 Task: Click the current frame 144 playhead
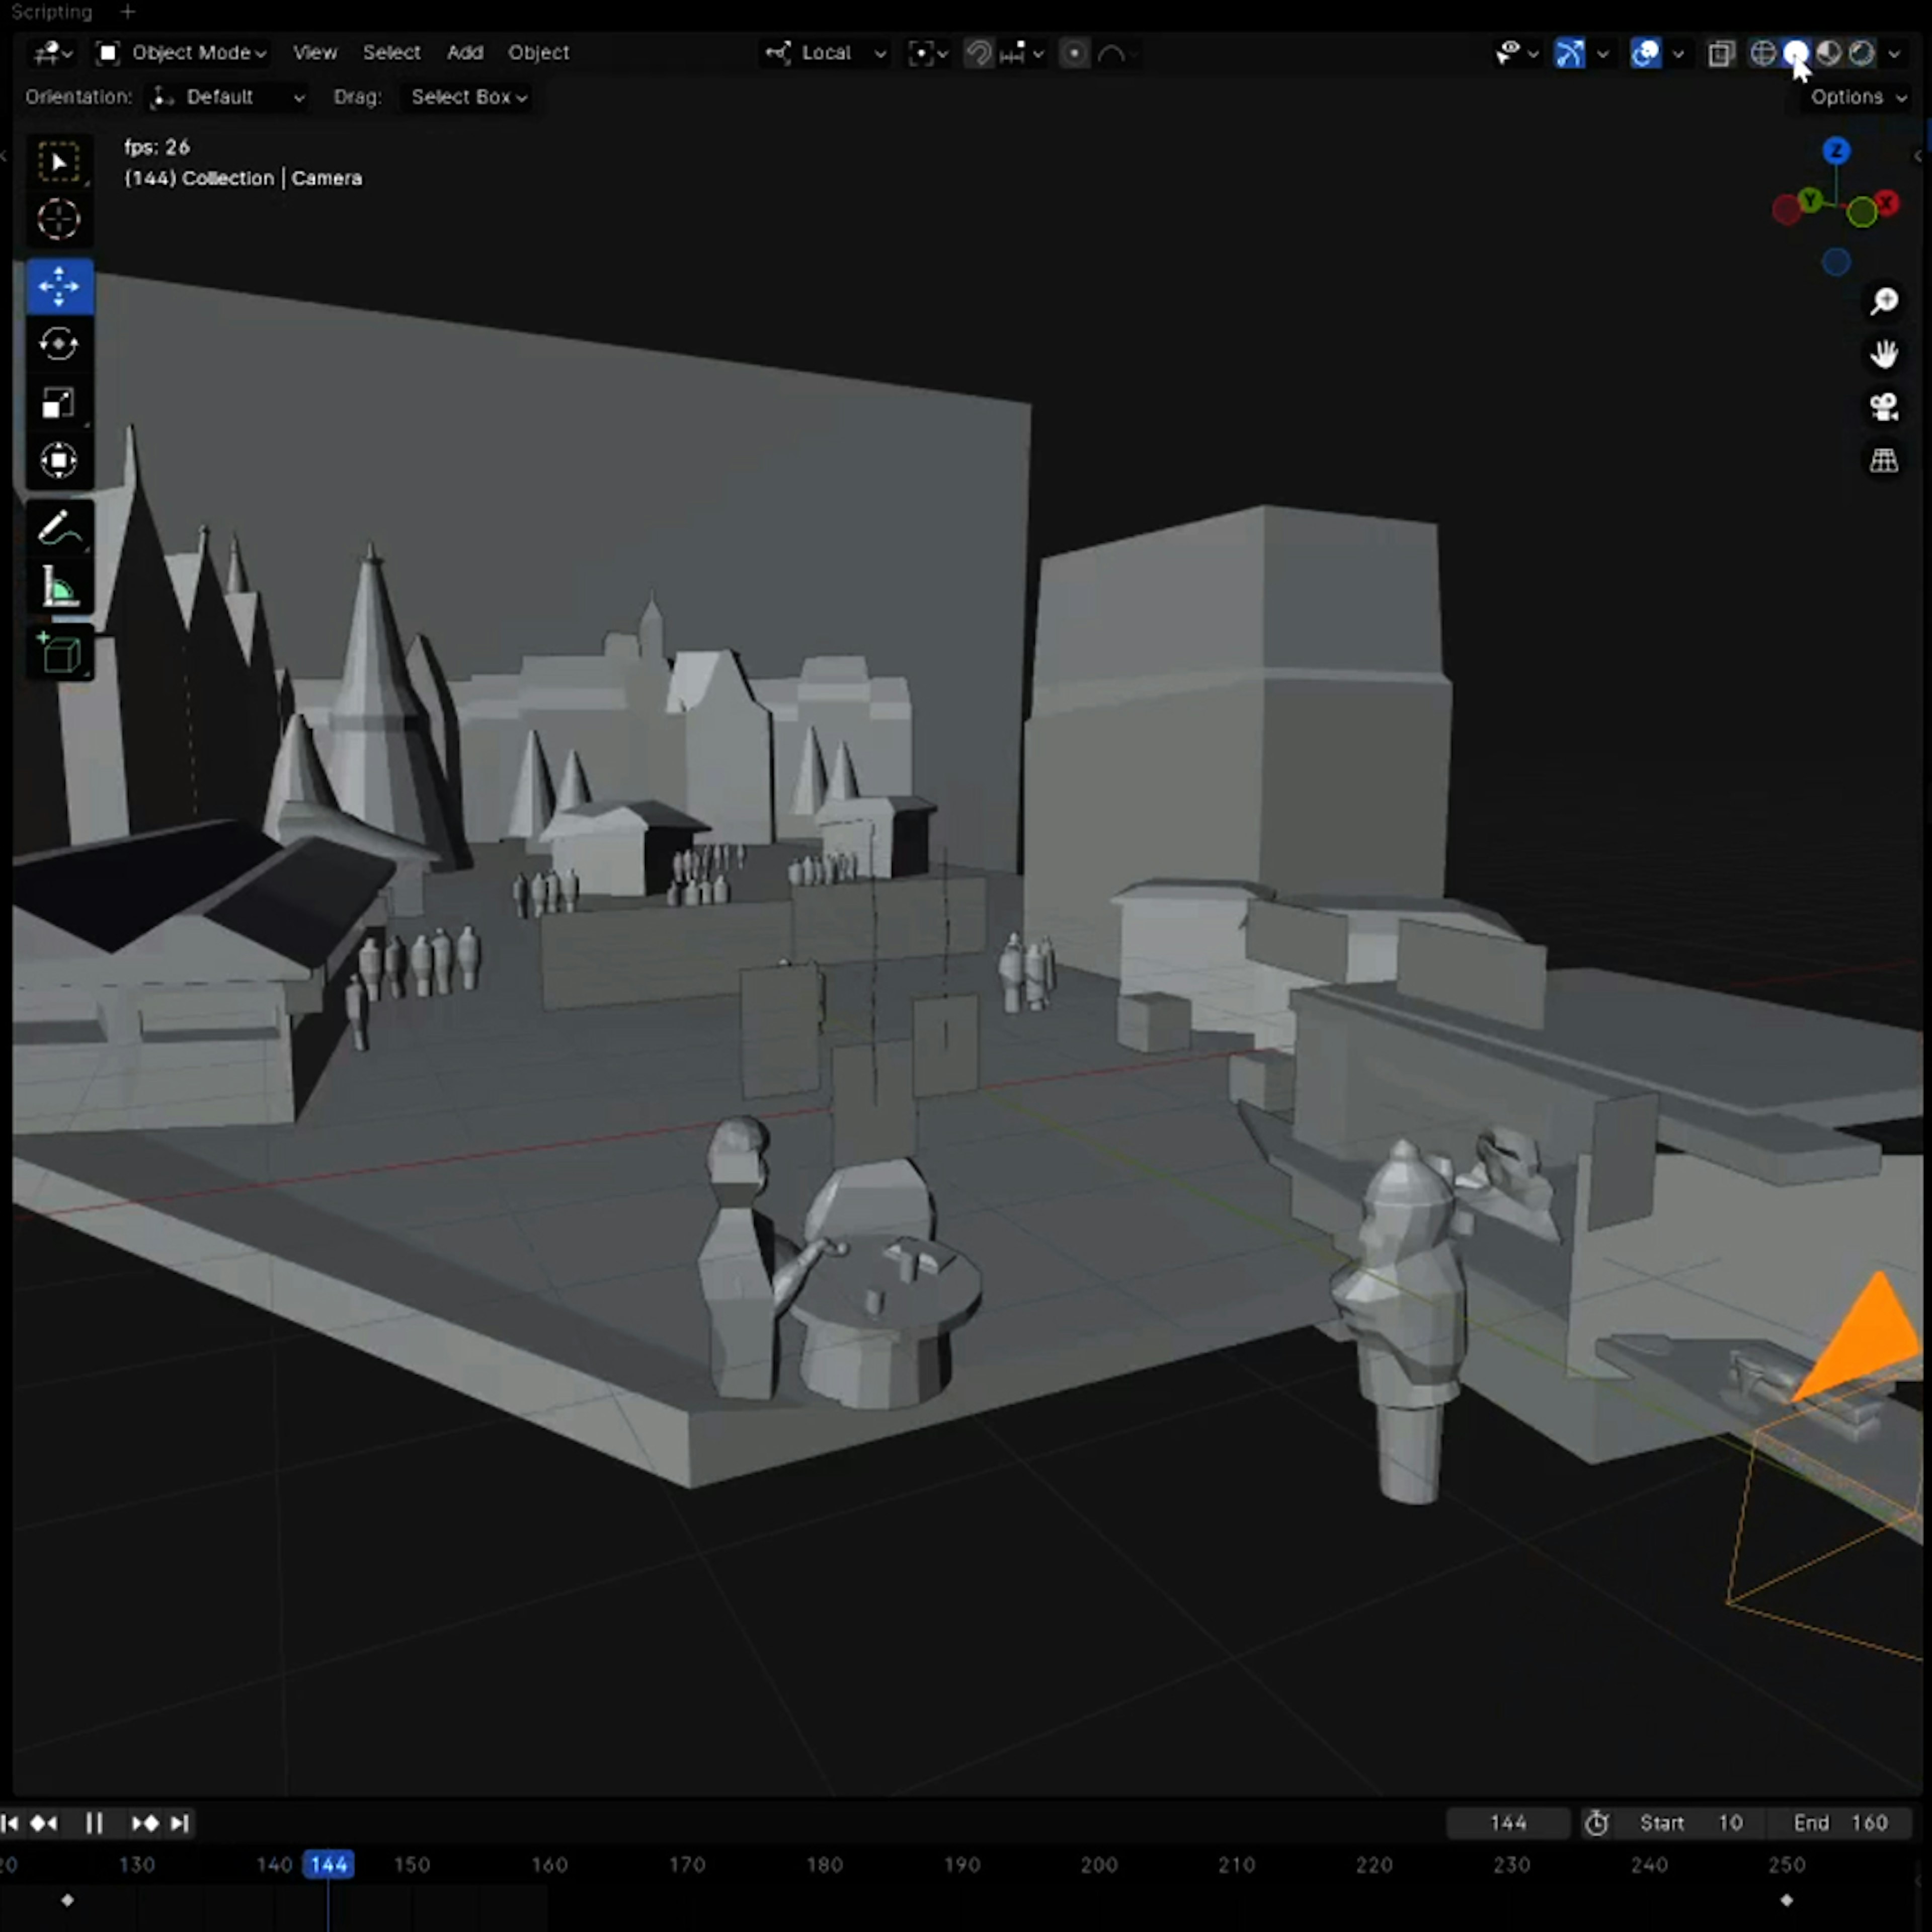(328, 1864)
